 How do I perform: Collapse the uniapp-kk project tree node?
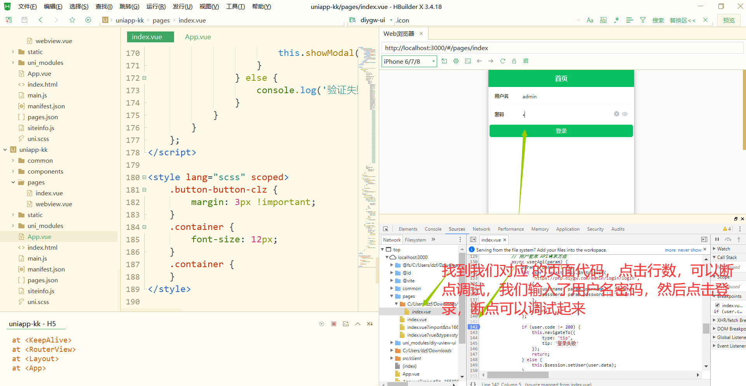tap(5, 150)
